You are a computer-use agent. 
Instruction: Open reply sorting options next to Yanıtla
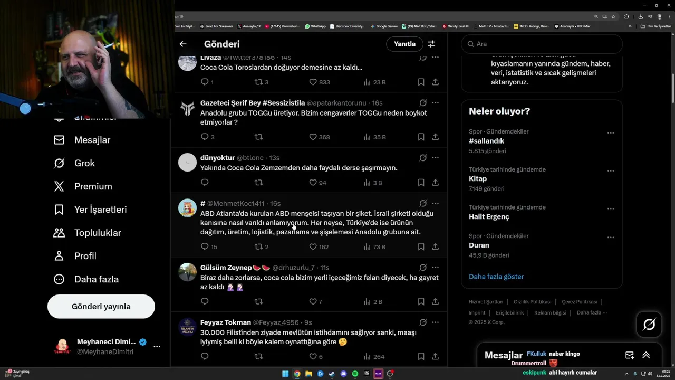[431, 44]
